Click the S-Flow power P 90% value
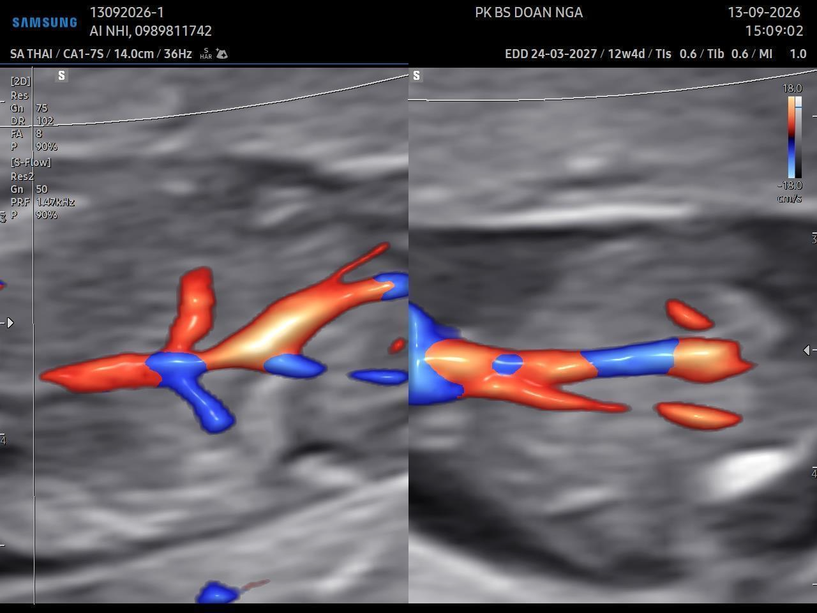Image resolution: width=817 pixels, height=613 pixels. point(47,215)
